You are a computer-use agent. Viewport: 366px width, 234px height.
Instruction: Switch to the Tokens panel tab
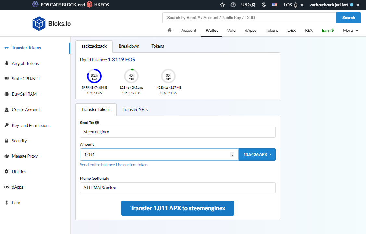click(x=158, y=46)
